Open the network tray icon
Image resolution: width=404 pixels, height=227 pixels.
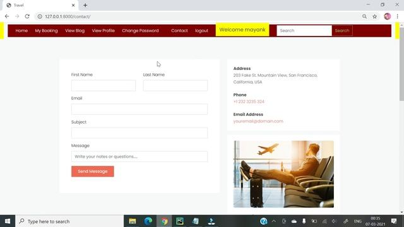[324, 221]
